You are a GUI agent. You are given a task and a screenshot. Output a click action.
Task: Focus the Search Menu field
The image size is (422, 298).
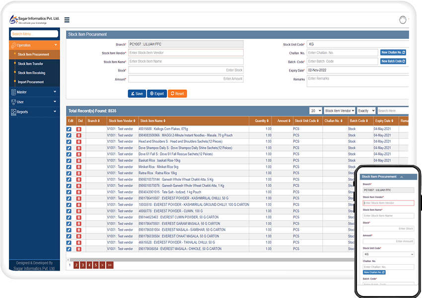(x=34, y=34)
